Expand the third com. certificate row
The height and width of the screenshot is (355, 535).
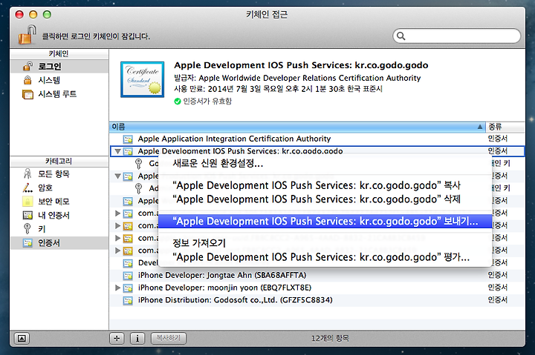coord(117,238)
